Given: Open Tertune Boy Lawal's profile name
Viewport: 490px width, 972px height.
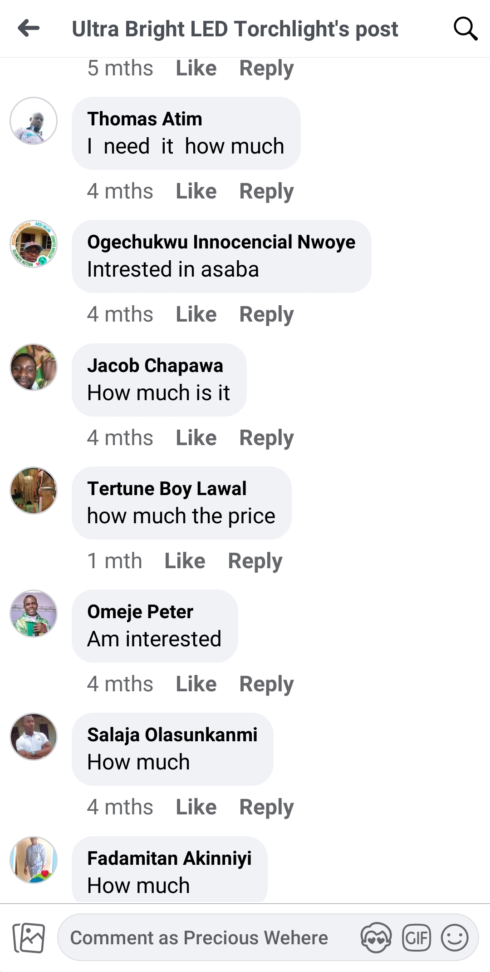Looking at the screenshot, I should click(x=167, y=489).
